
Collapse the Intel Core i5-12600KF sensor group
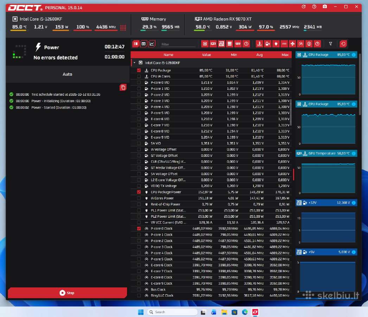click(x=134, y=63)
